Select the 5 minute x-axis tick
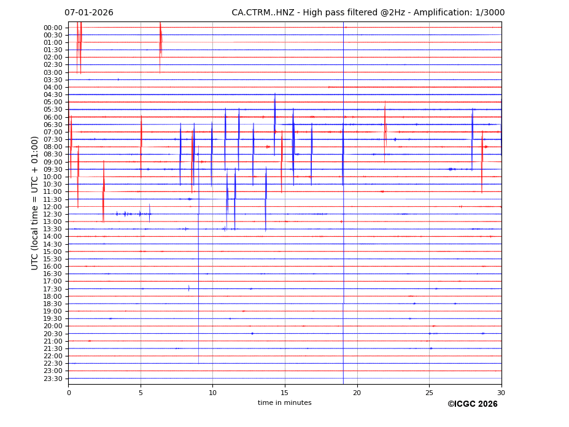This screenshot has height=427, width=569. click(x=141, y=393)
